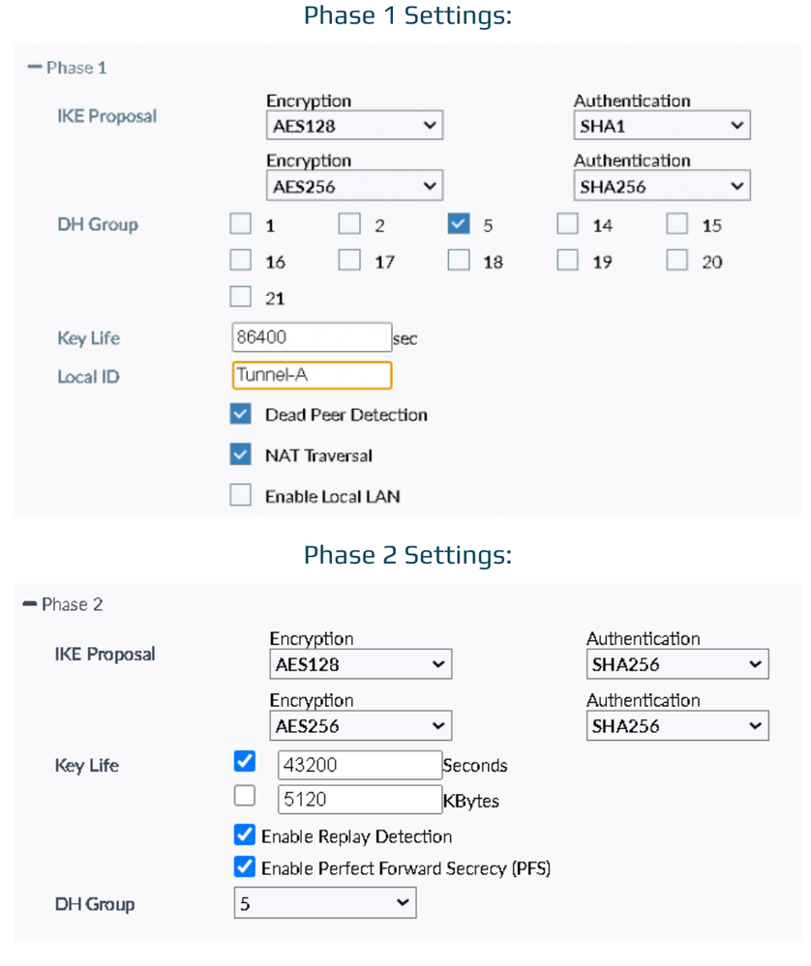Screen dimensions: 811x966
Task: Open Phase 2 DH Group dropdown
Action: (324, 904)
